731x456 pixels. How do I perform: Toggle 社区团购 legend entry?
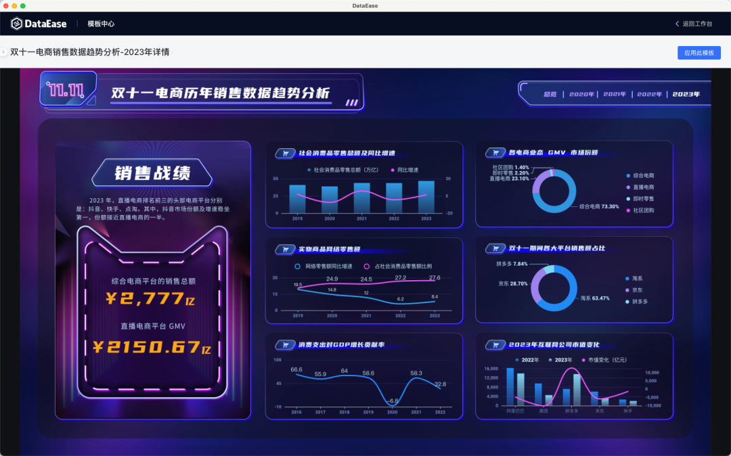click(x=640, y=210)
